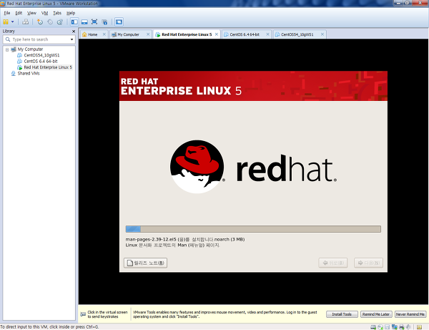The image size is (429, 330).
Task: Click the keyboard hint icon in yellow bar
Action: tap(83, 314)
